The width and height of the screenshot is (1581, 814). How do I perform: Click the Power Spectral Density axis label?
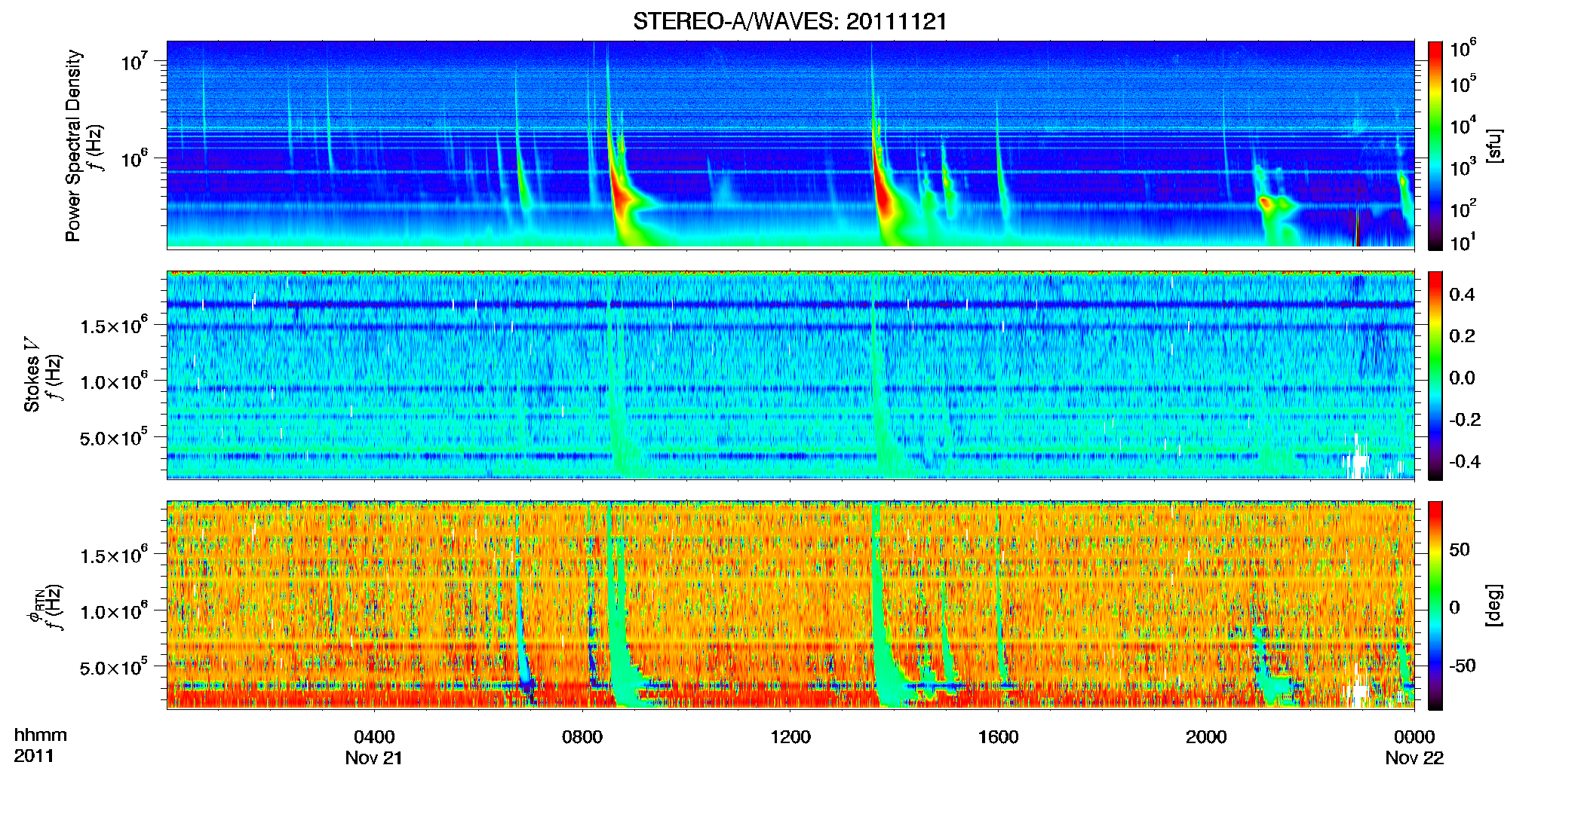tap(73, 145)
